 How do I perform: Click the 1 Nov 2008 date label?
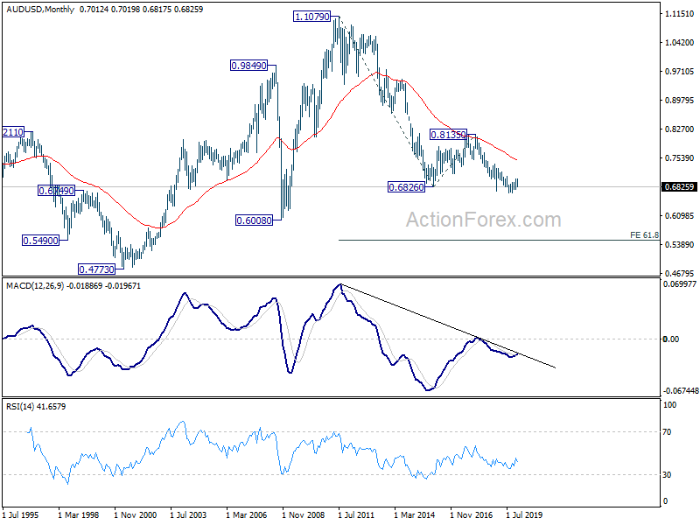(x=303, y=514)
